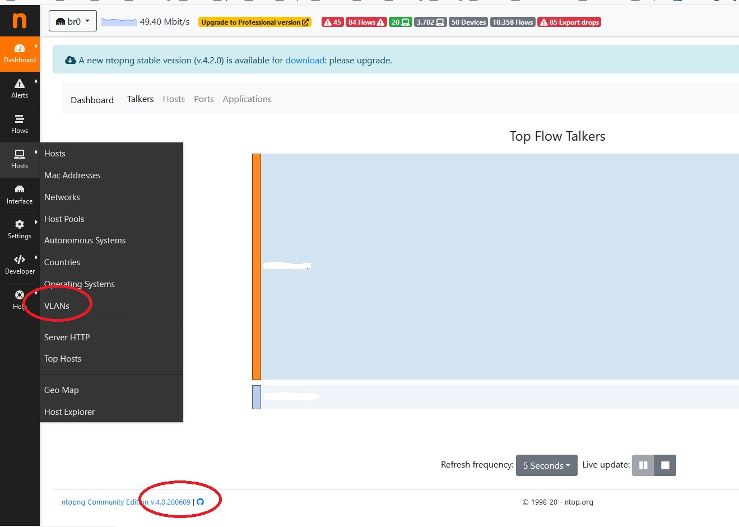Click the ntop logo in the top-left corner
739x527 pixels.
pyautogui.click(x=20, y=20)
